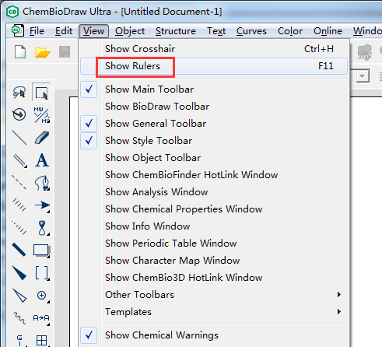382x347 pixels.
Task: Expand Other Toolbars submenu
Action: [214, 295]
